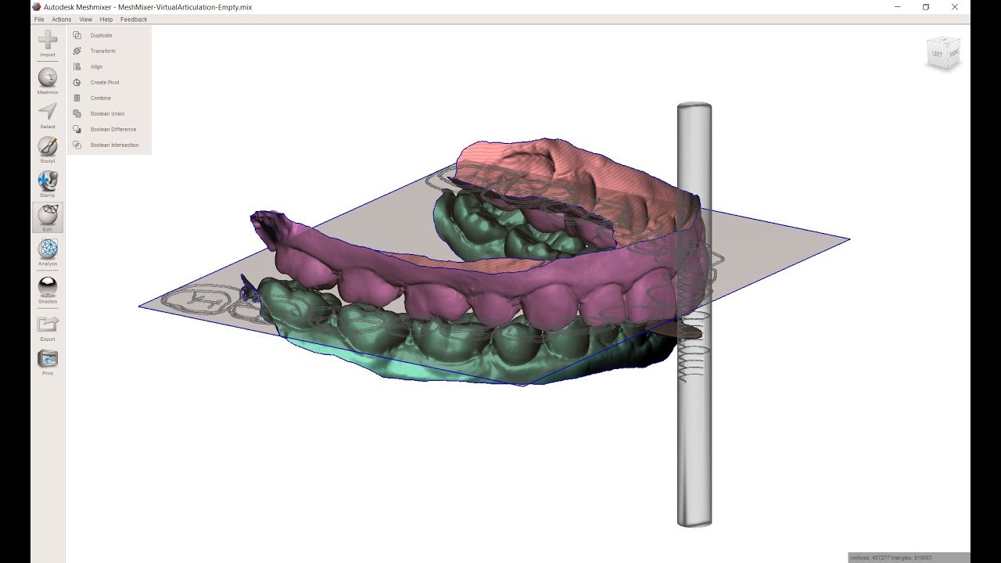The height and width of the screenshot is (563, 1001).
Task: Choose the Select tool arrow
Action: 48,111
